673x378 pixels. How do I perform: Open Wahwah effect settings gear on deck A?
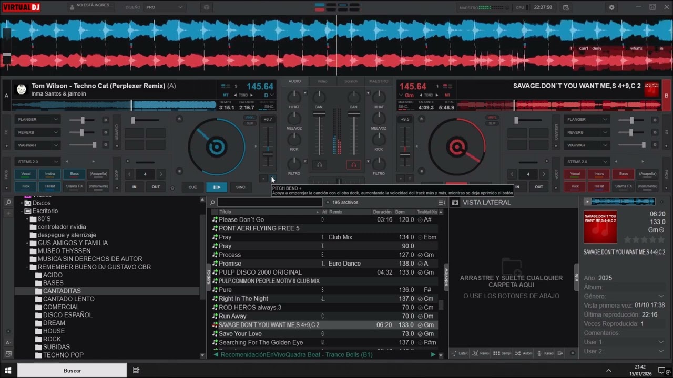tap(105, 145)
